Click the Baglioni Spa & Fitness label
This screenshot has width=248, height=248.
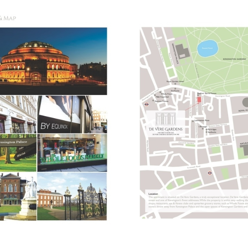(x=207, y=93)
